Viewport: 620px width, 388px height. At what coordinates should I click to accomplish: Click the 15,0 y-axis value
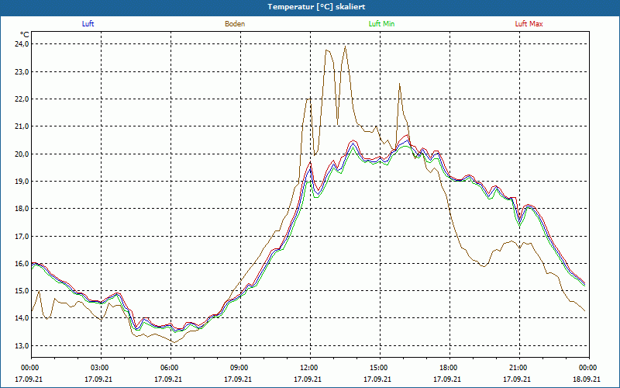(x=22, y=291)
